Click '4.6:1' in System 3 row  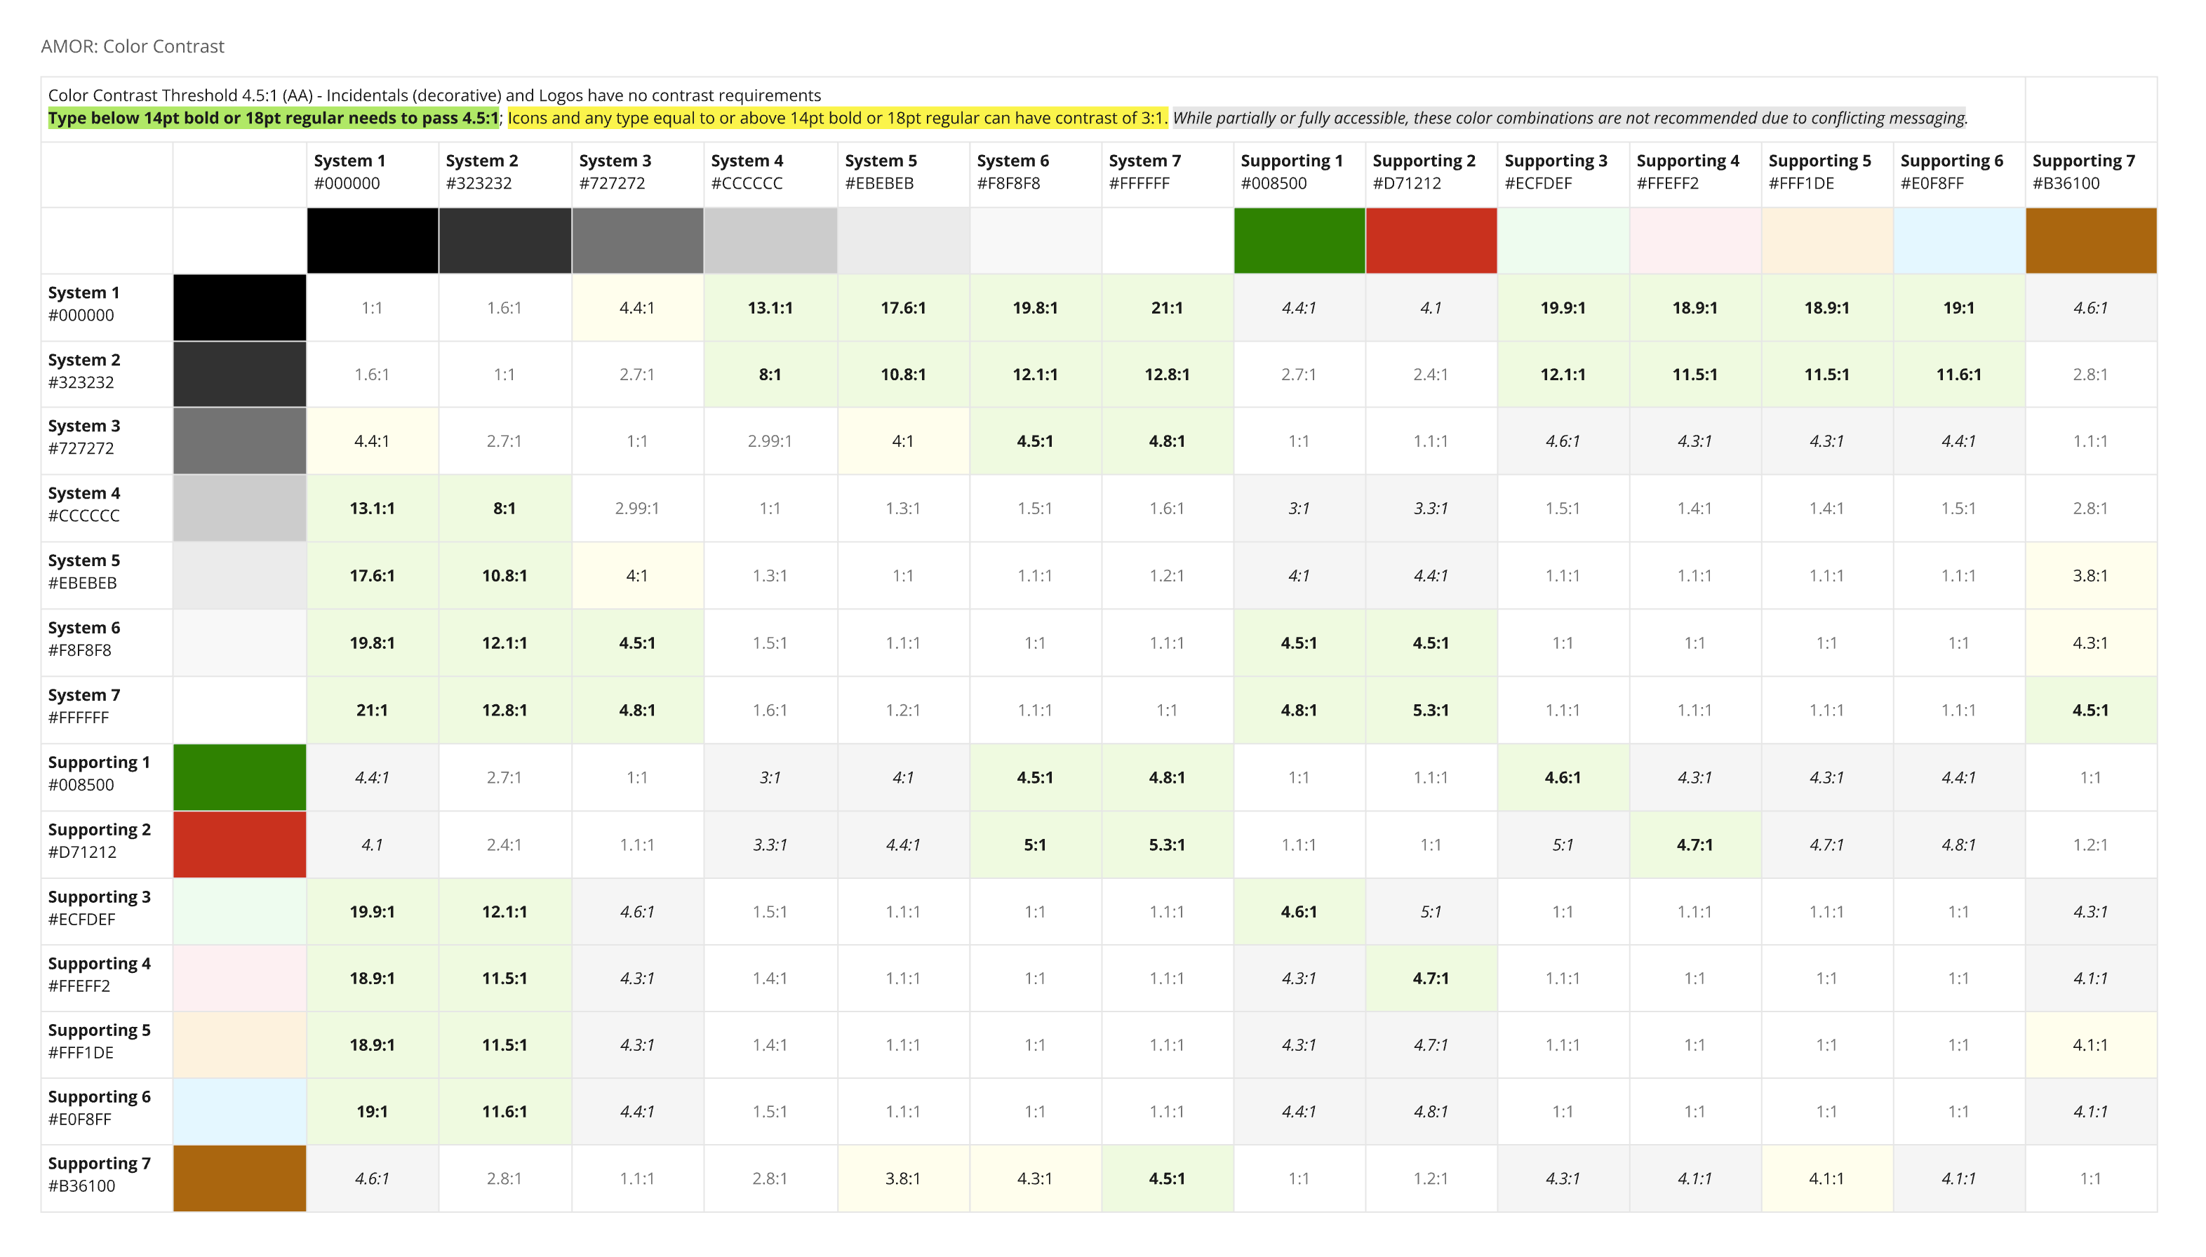click(1563, 441)
